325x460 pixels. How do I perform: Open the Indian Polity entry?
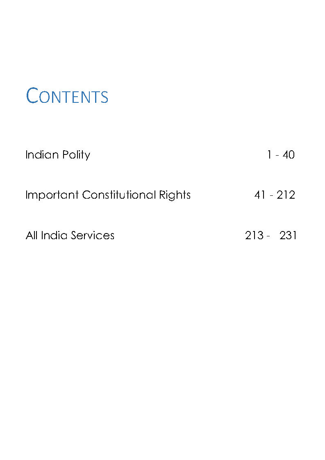(58, 155)
